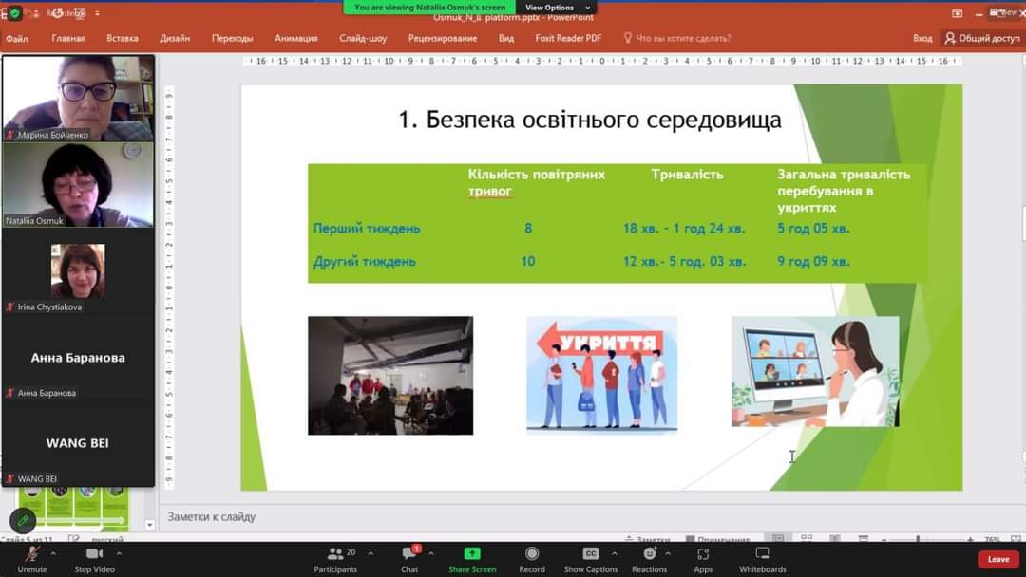Click the 'Перший тиждень' table row label
Image resolution: width=1026 pixels, height=577 pixels.
pyautogui.click(x=367, y=229)
